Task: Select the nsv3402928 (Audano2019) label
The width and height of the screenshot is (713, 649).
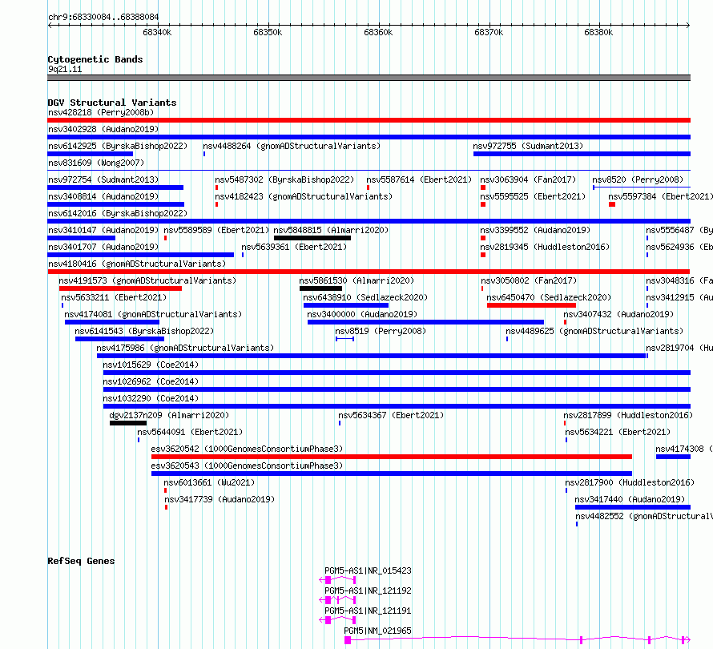Action: [103, 129]
